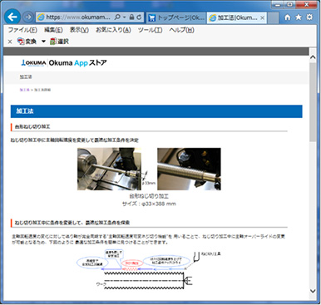This screenshot has width=321, height=305.
Task: Click the browser Back arrow button
Action: [x=12, y=17]
